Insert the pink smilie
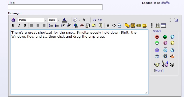The image size is (184, 97). [165, 43]
